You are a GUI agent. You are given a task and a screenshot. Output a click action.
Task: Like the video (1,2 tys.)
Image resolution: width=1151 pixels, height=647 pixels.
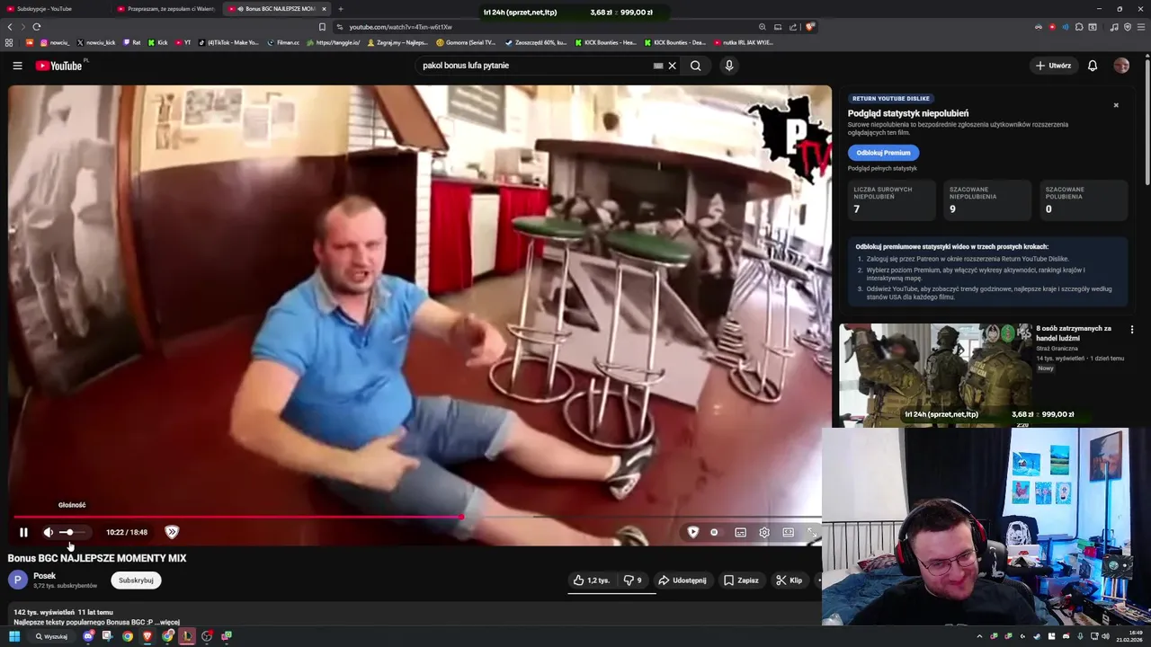pyautogui.click(x=591, y=581)
